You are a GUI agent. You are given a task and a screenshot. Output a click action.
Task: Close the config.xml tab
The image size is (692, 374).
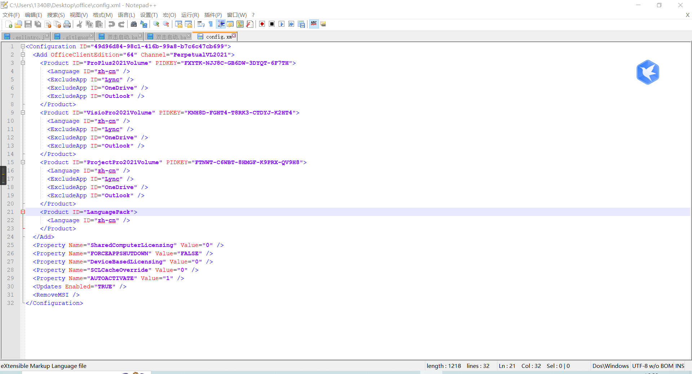[234, 36]
